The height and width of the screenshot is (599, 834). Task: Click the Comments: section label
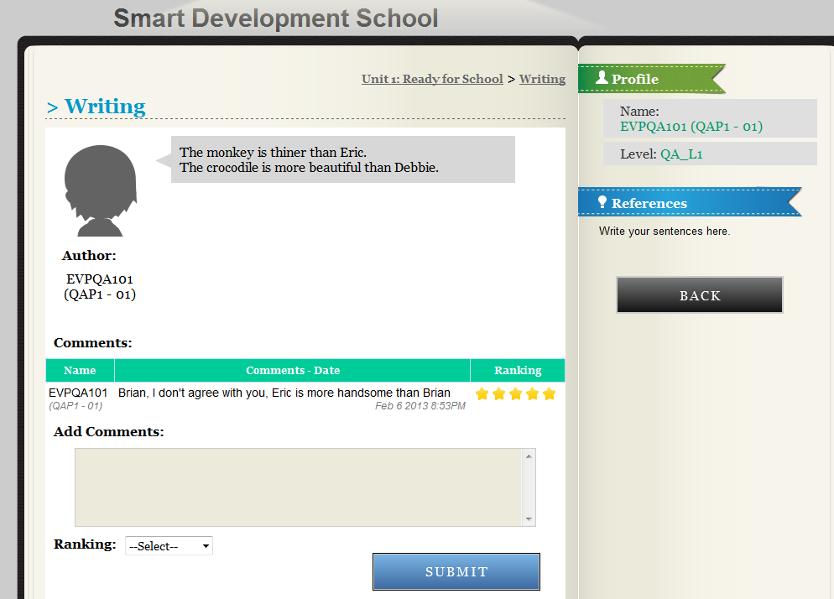click(x=92, y=342)
